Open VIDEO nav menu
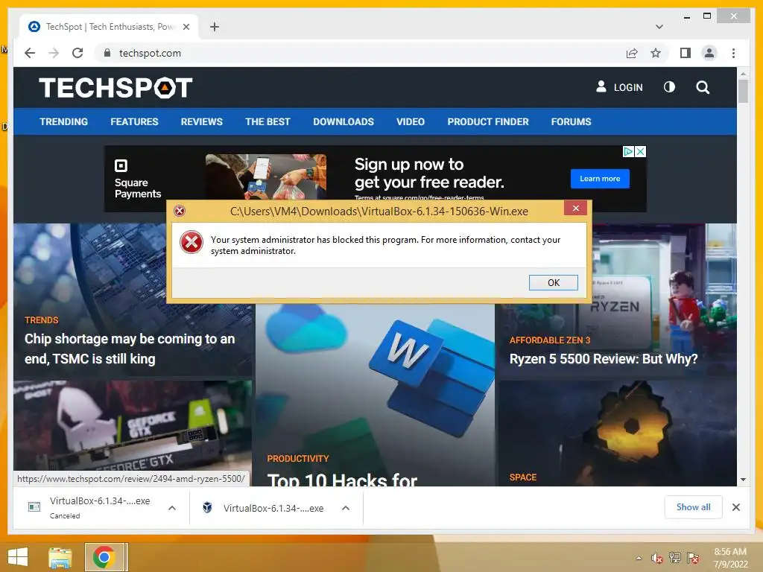Image resolution: width=763 pixels, height=572 pixels. click(411, 121)
